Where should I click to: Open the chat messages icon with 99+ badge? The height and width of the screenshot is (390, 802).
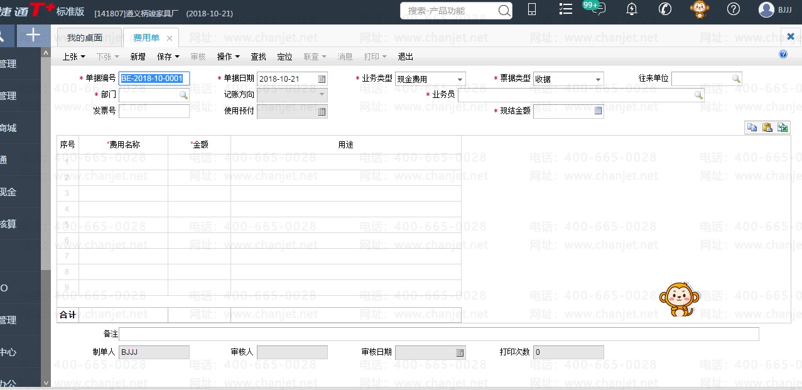point(598,9)
